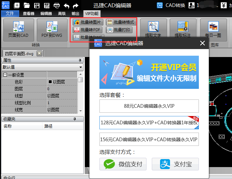Pay with 支付宝
Viewport: 232px width, 179px height.
[x=175, y=164]
